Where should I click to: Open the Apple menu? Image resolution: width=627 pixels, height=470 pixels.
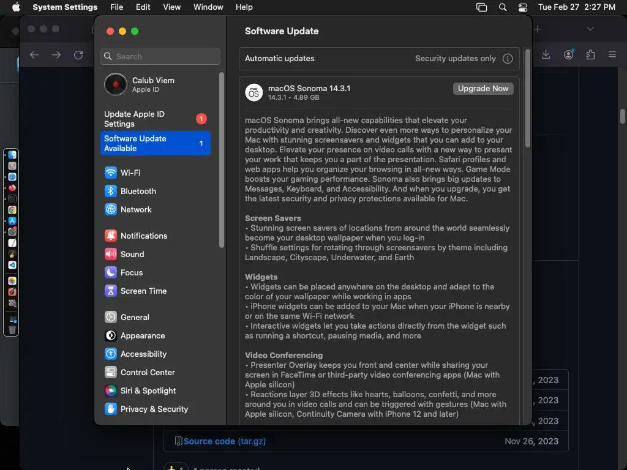[x=16, y=7]
